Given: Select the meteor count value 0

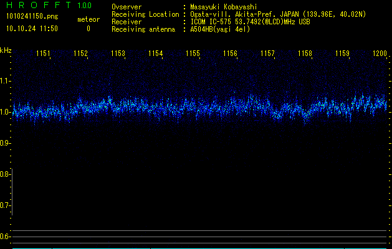Looking at the screenshot, I should (x=88, y=29).
